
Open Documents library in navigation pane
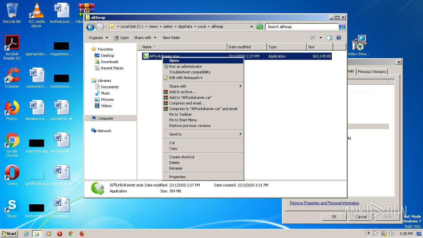pyautogui.click(x=110, y=87)
